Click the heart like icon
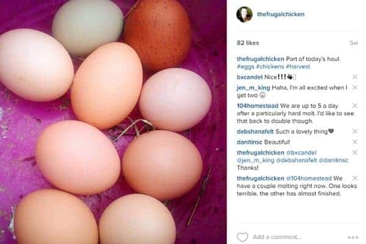 click(243, 237)
